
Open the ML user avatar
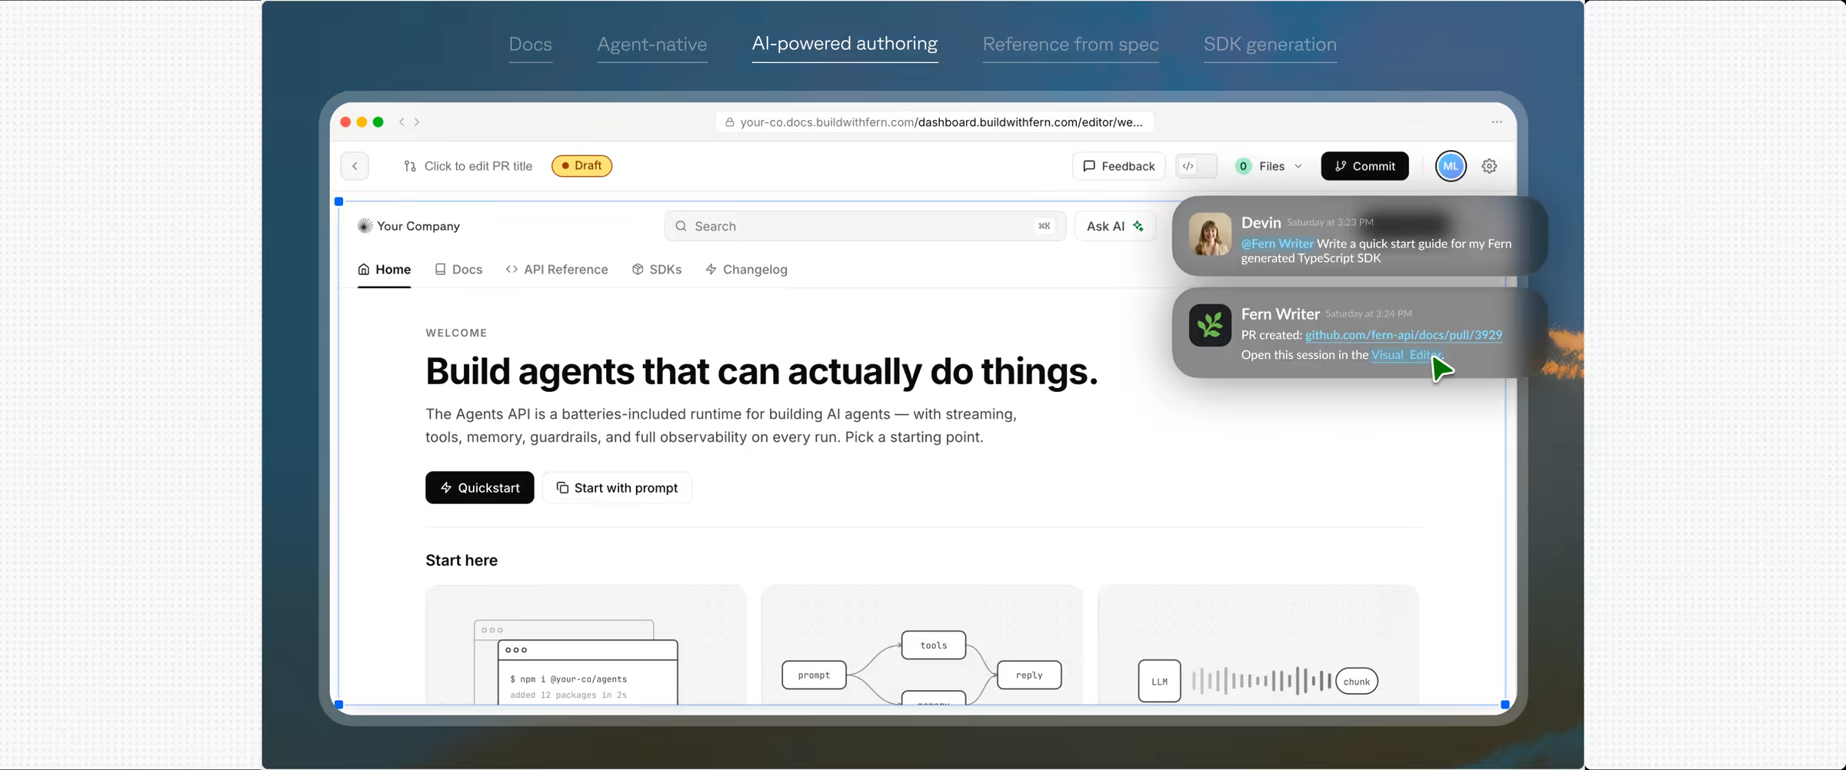pos(1451,166)
